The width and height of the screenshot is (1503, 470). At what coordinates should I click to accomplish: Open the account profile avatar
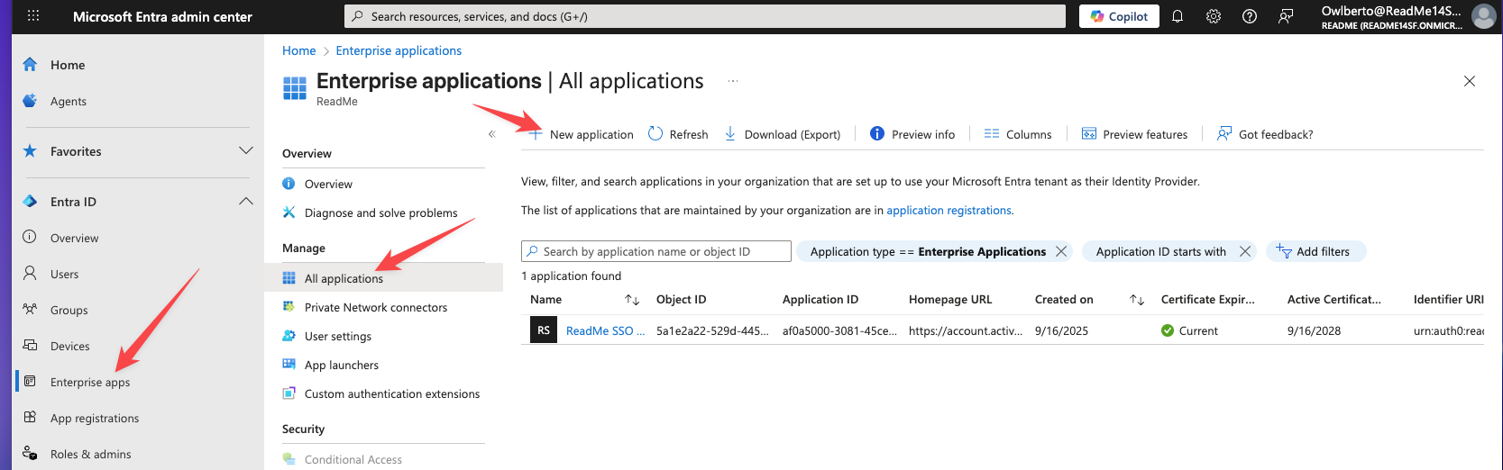click(x=1483, y=16)
